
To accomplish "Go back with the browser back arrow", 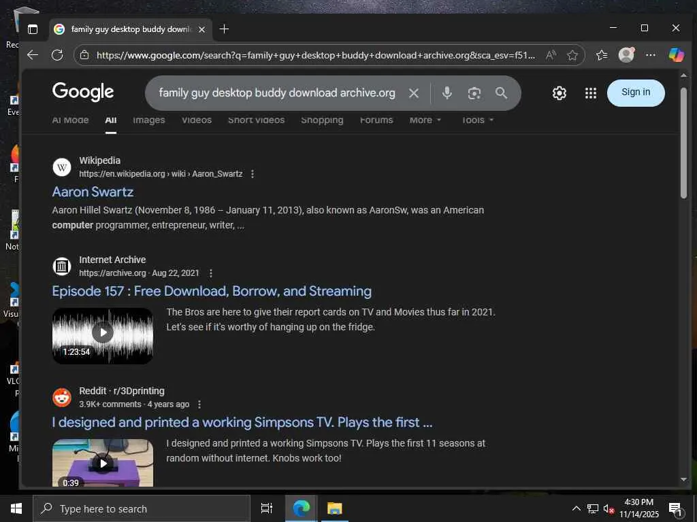I will coord(33,55).
